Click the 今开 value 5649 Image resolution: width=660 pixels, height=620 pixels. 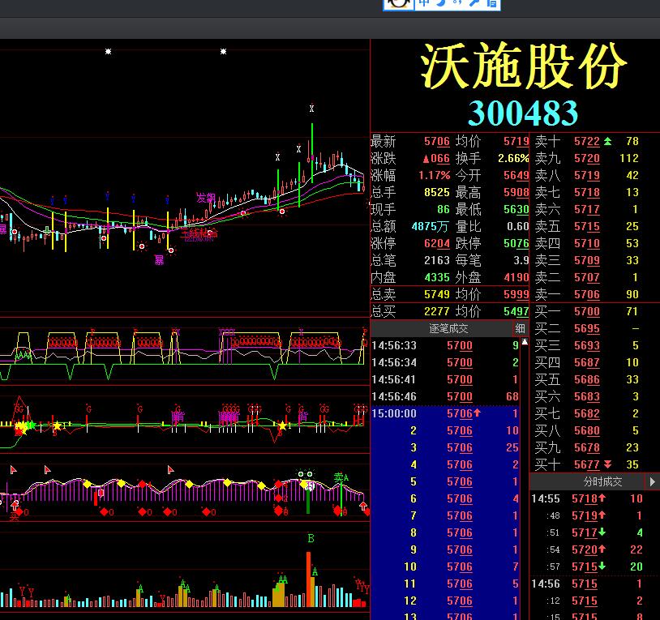[516, 175]
